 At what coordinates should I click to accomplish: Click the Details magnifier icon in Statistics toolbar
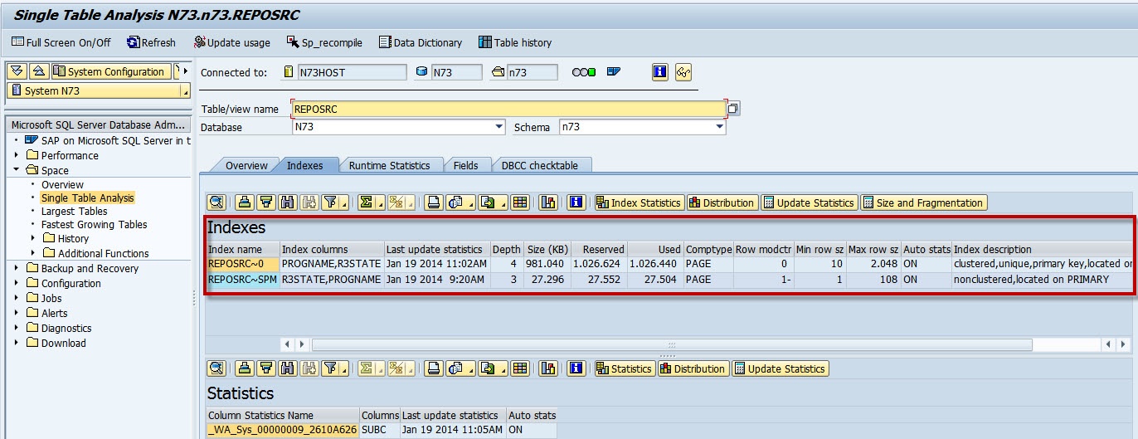(216, 368)
